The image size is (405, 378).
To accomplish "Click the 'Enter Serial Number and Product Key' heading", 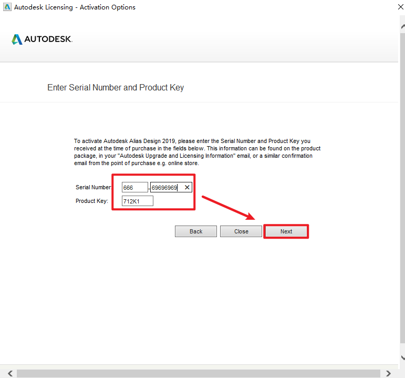I will tap(116, 88).
